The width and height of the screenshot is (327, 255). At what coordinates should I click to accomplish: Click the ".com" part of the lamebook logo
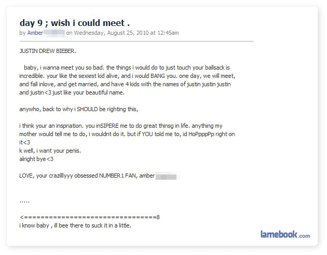pyautogui.click(x=304, y=236)
